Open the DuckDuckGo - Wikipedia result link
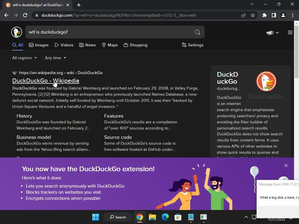 click(46, 80)
